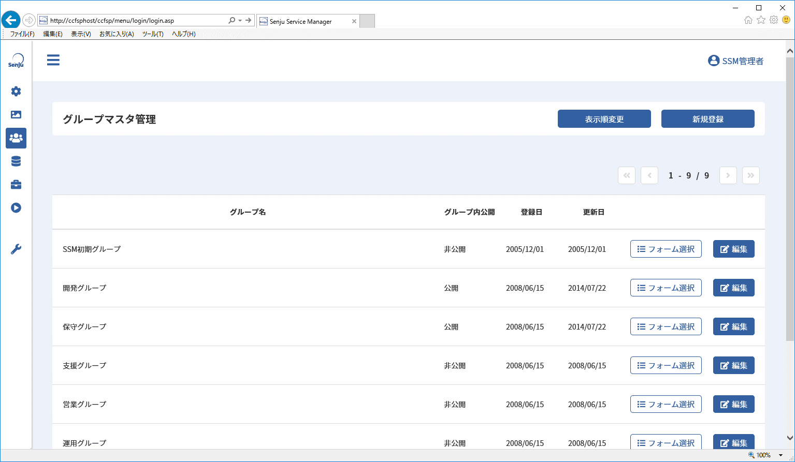Viewport: 795px width, 462px height.
Task: Open the ヘルプ(H) menu
Action: click(184, 34)
